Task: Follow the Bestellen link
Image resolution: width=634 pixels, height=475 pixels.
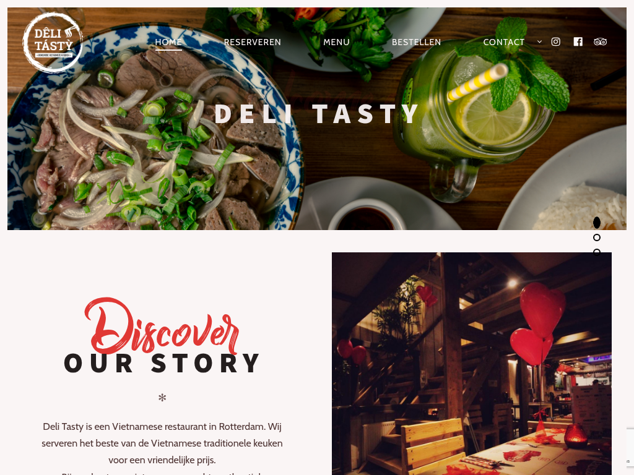Action: coord(417,42)
